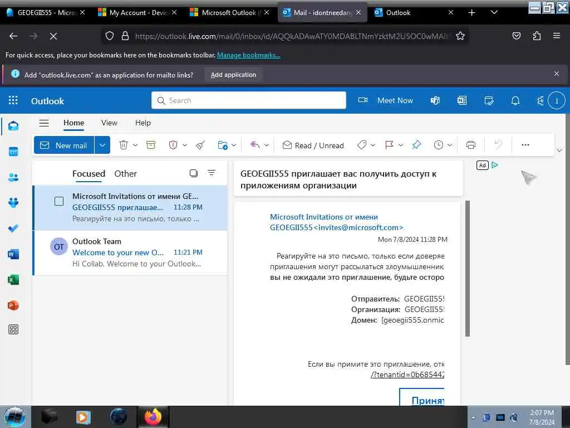Expand the Categorize dropdown arrow
This screenshot has height=428, width=570.
[x=373, y=145]
